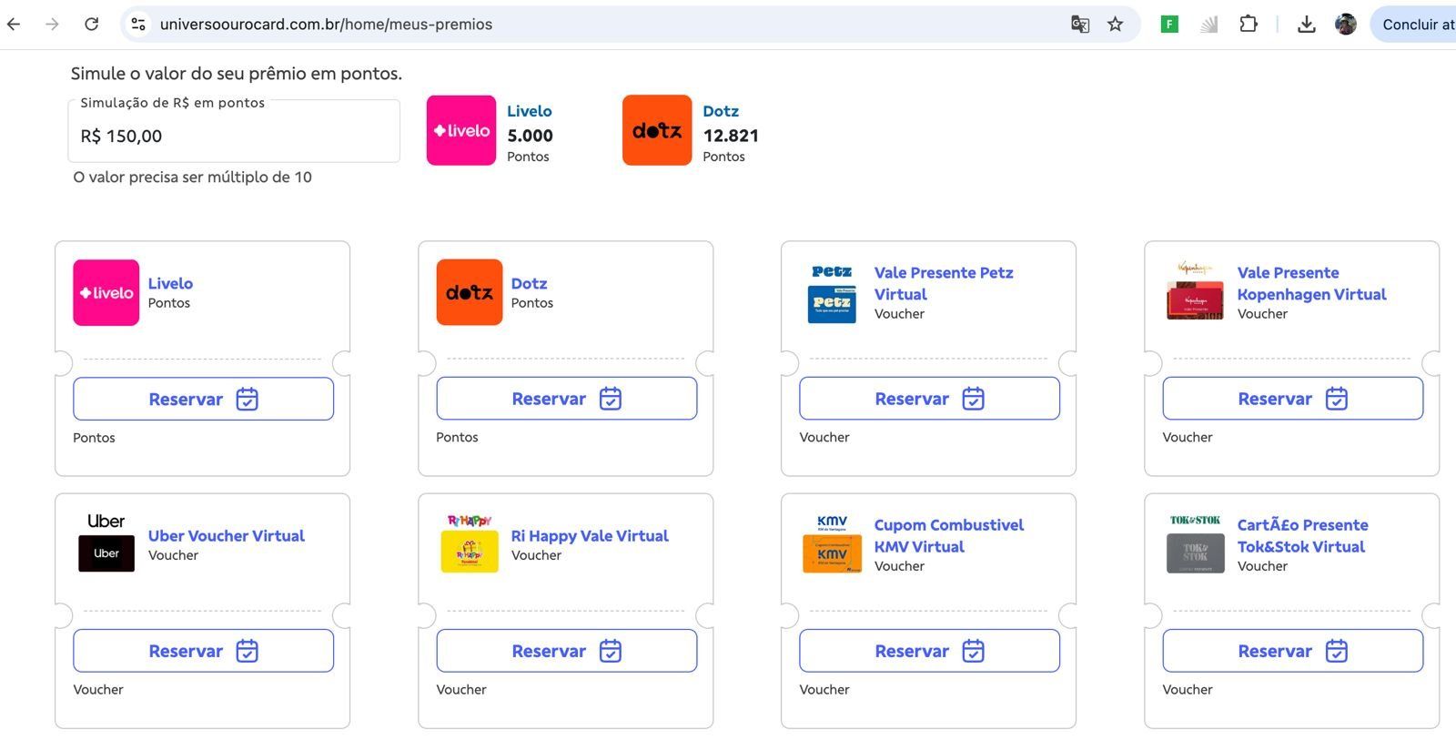Open Ri Happy Vale Virtual title
This screenshot has height=740, width=1456.
coord(590,535)
